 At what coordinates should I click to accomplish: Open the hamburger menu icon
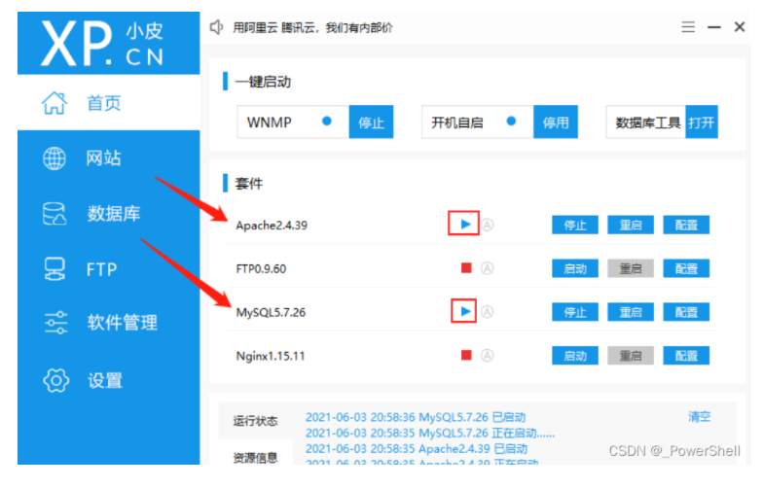(688, 27)
